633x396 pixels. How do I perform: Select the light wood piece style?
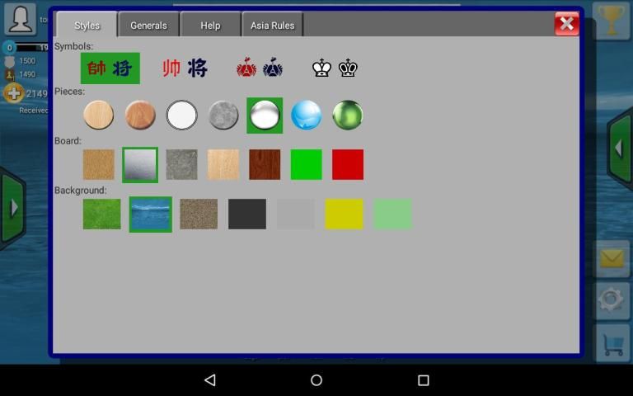[98, 115]
